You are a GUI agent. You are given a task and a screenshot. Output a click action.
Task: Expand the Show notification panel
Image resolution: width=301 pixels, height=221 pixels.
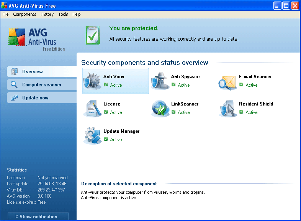pos(38,217)
